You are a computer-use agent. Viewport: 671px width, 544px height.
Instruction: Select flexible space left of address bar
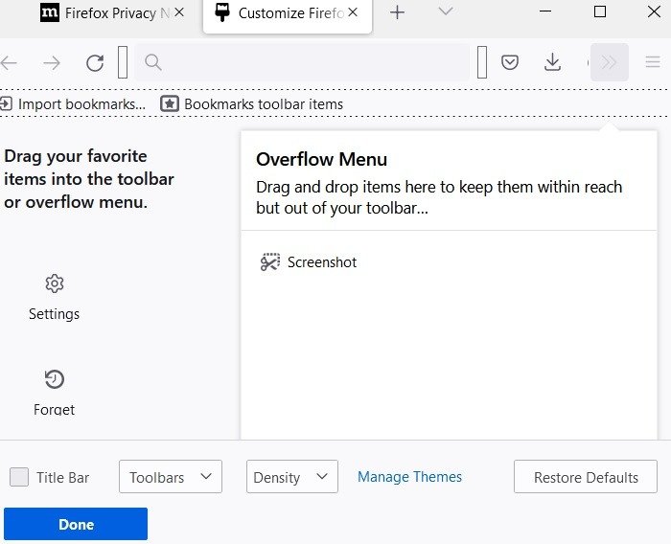[x=123, y=62]
